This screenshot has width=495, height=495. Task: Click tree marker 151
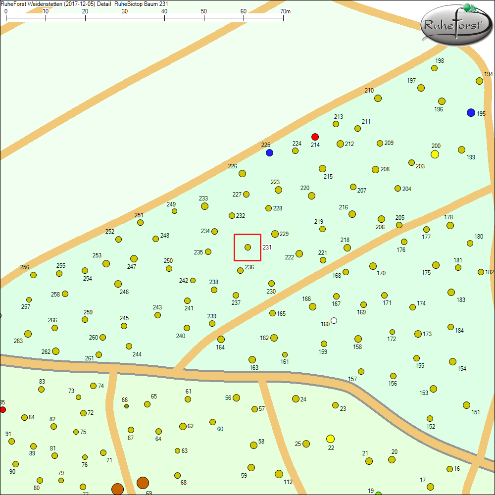pos(466,405)
